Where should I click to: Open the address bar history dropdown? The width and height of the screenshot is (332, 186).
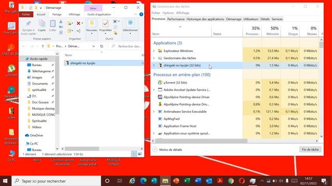tap(93, 46)
